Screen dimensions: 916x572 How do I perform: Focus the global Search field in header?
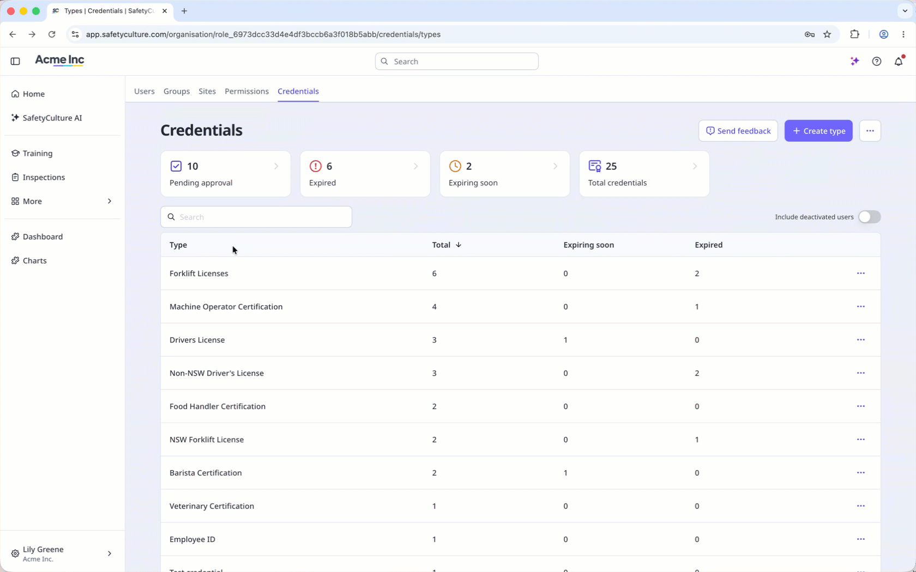(x=457, y=62)
